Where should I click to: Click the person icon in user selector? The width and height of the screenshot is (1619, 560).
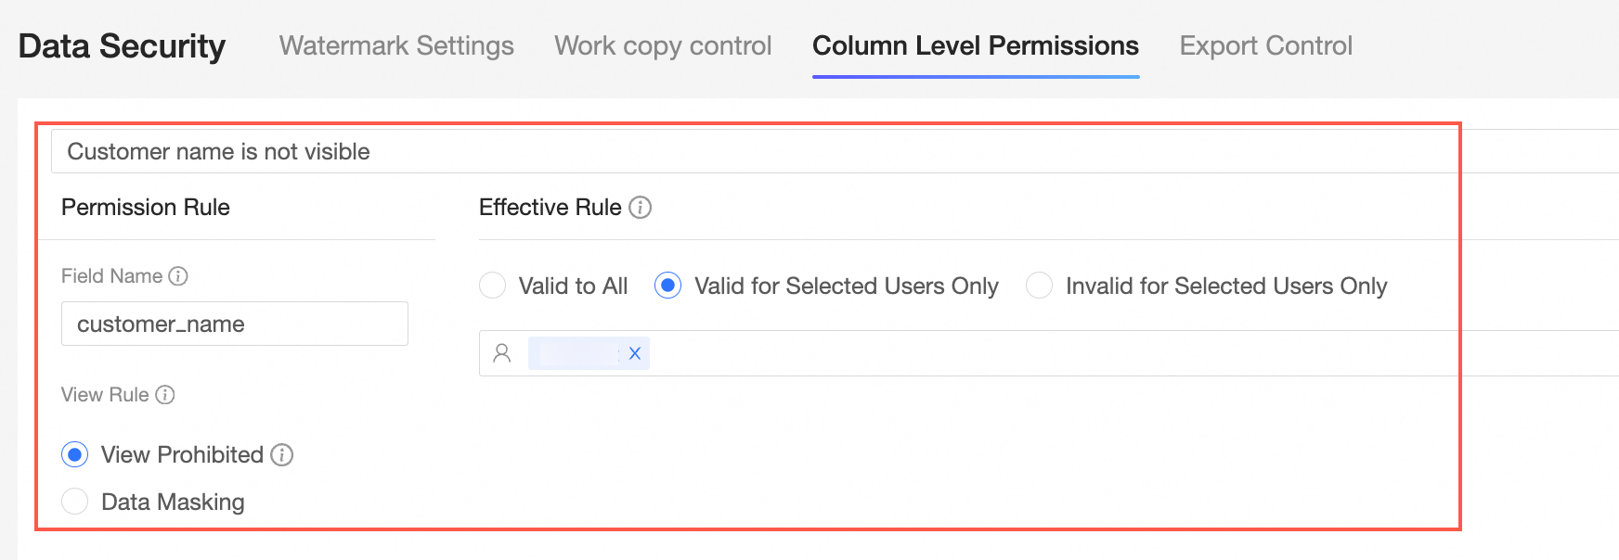[x=502, y=353]
